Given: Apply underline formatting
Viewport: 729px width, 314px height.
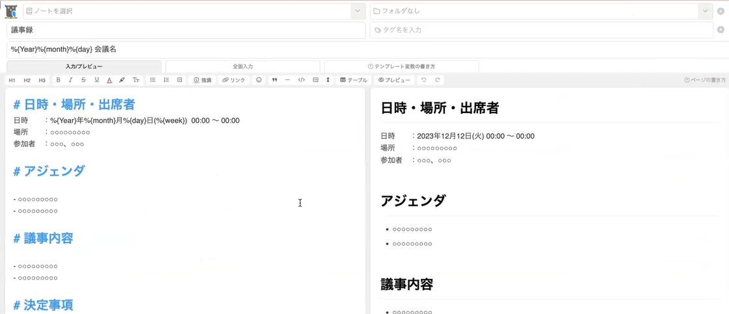Looking at the screenshot, I should 97,80.
